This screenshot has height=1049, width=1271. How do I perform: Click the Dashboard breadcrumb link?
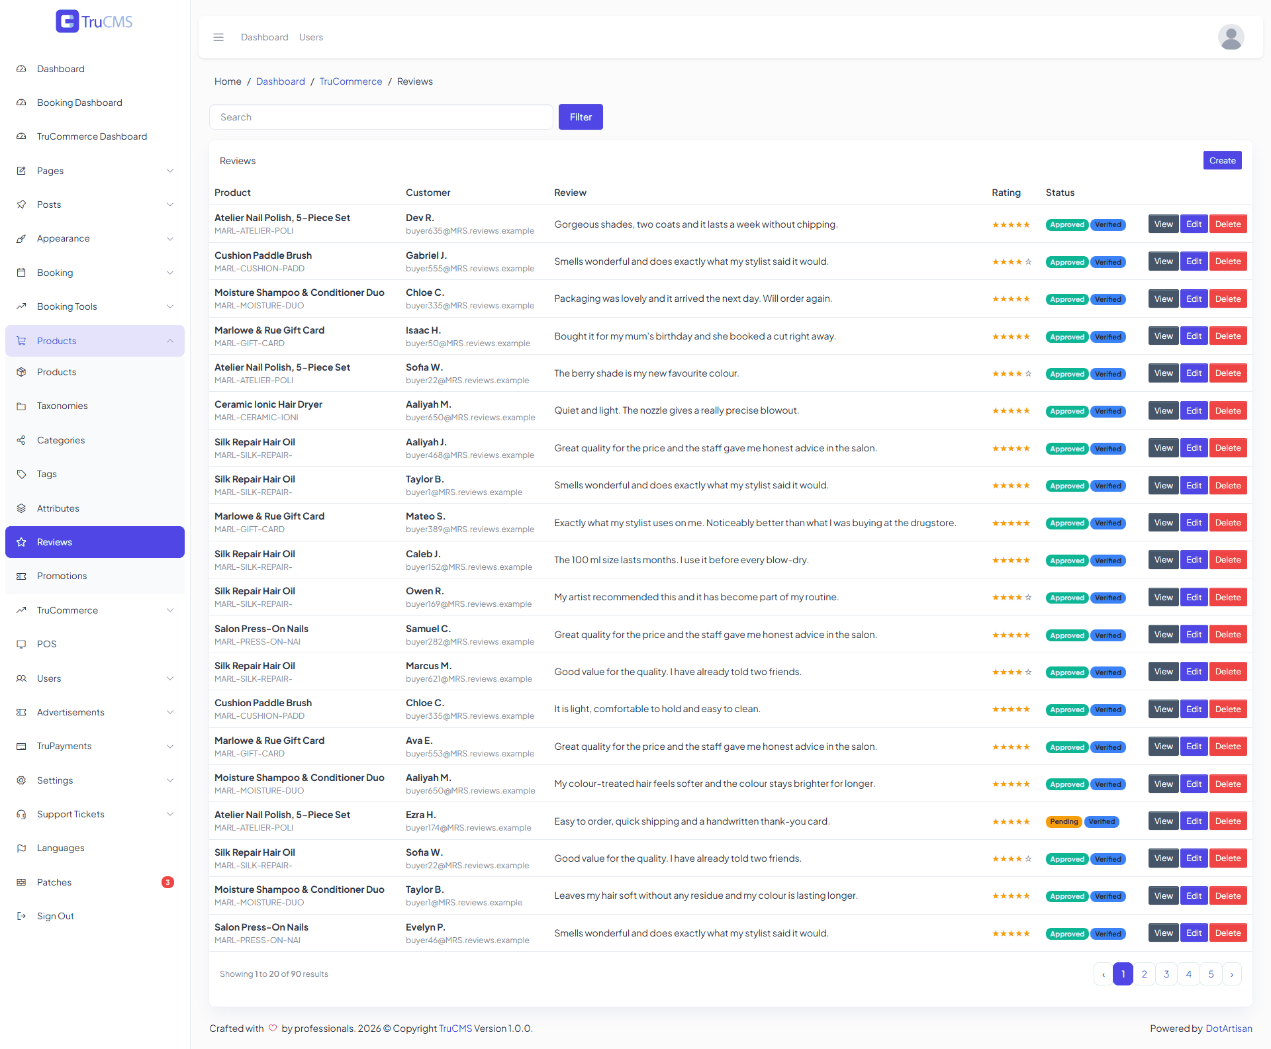pyautogui.click(x=281, y=81)
